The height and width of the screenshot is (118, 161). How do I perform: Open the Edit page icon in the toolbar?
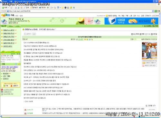point(58,8)
